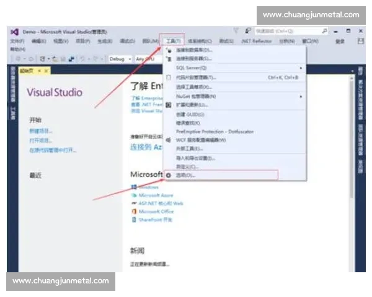This screenshot has width=372, height=297.
Task: Click the redo toolbar icon
Action: pos(95,59)
